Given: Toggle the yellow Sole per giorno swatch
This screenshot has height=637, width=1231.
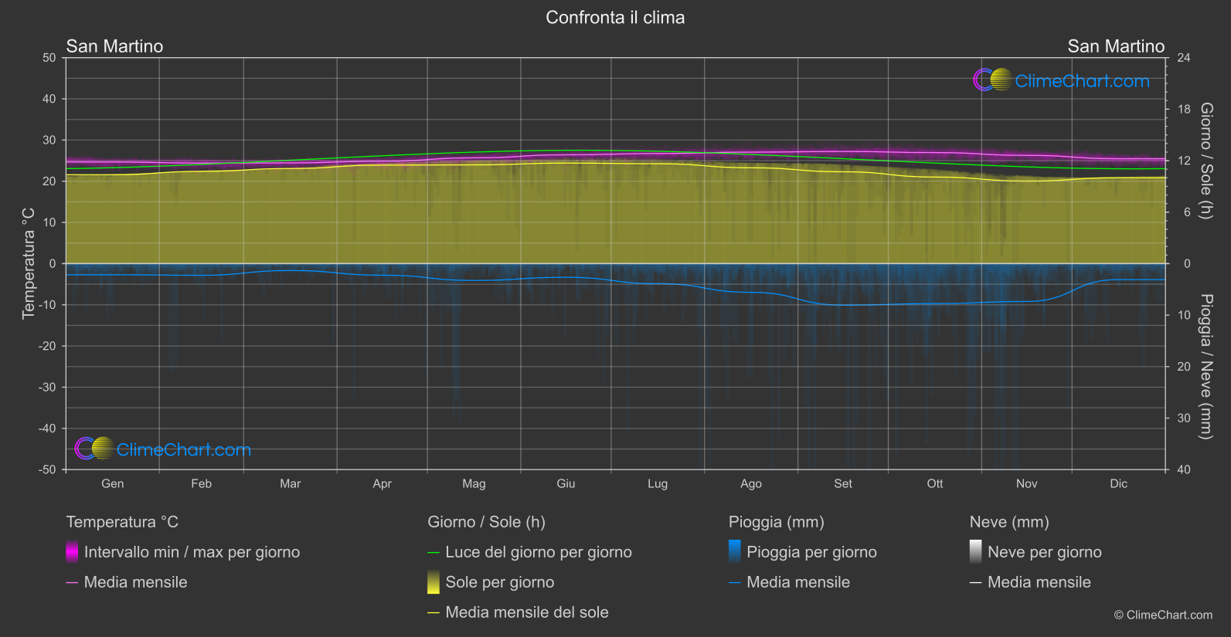Looking at the screenshot, I should coord(434,581).
